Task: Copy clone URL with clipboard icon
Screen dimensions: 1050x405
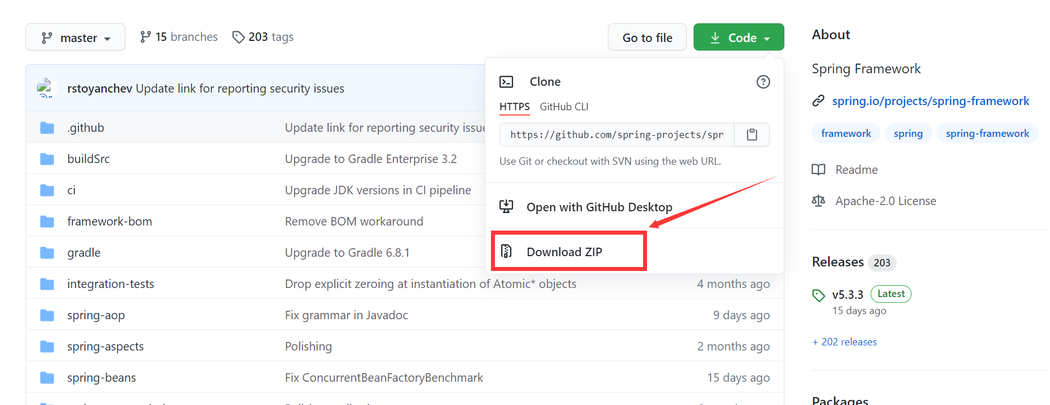Action: (x=752, y=135)
